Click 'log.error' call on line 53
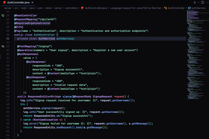 [30, 124]
